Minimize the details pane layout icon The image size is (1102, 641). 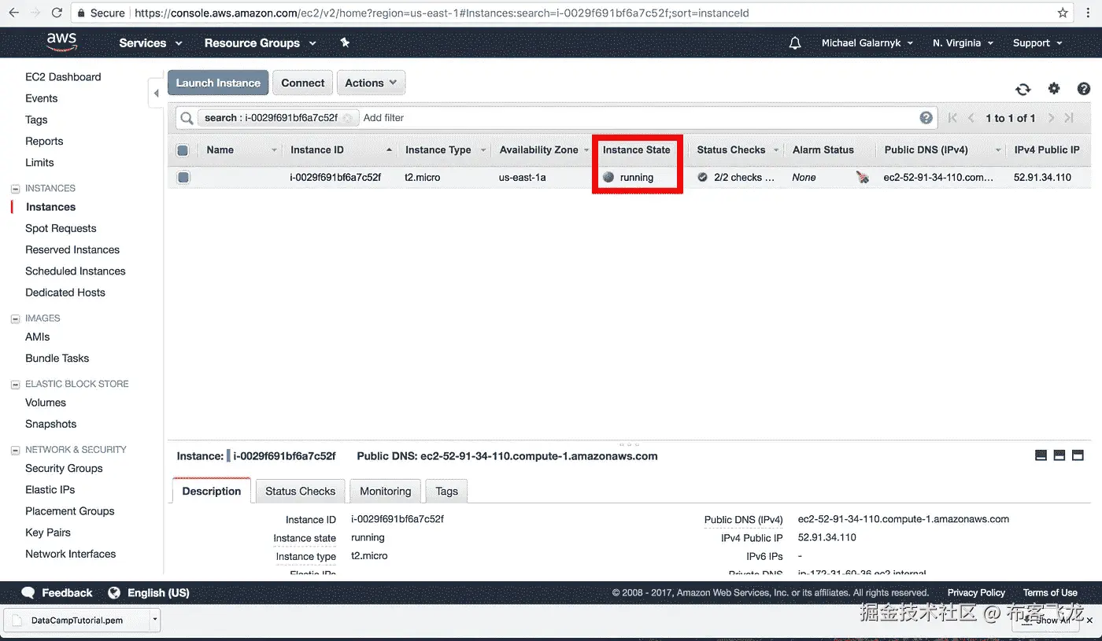click(x=1041, y=455)
